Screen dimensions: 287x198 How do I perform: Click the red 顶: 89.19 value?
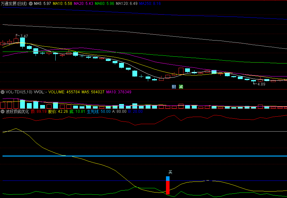click(x=39, y=111)
